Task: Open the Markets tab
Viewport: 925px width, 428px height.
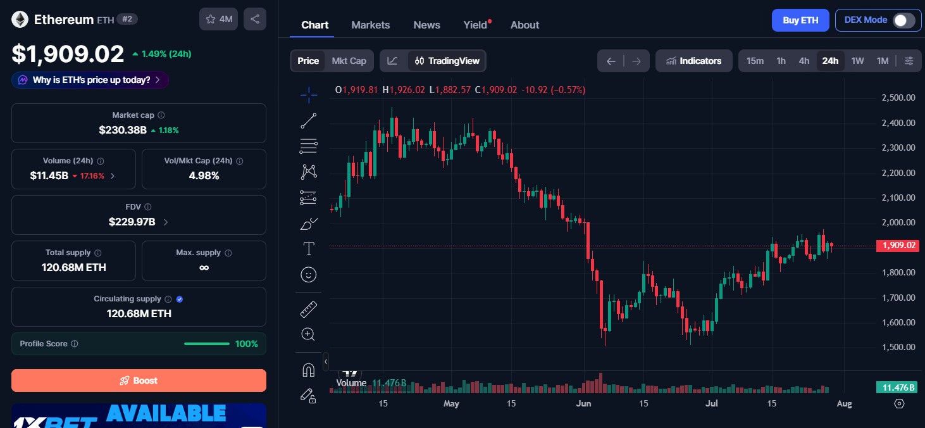Action: tap(371, 25)
